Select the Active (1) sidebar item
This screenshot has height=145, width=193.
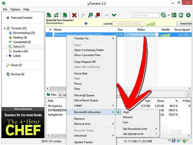click(x=23, y=47)
